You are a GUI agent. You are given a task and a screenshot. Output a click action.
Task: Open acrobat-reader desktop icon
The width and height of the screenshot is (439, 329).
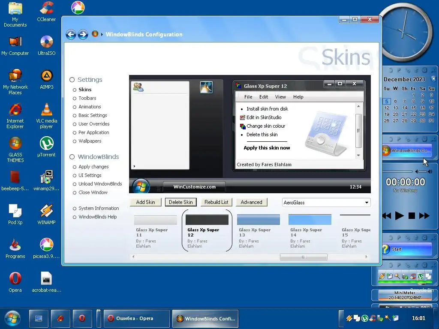46,282
